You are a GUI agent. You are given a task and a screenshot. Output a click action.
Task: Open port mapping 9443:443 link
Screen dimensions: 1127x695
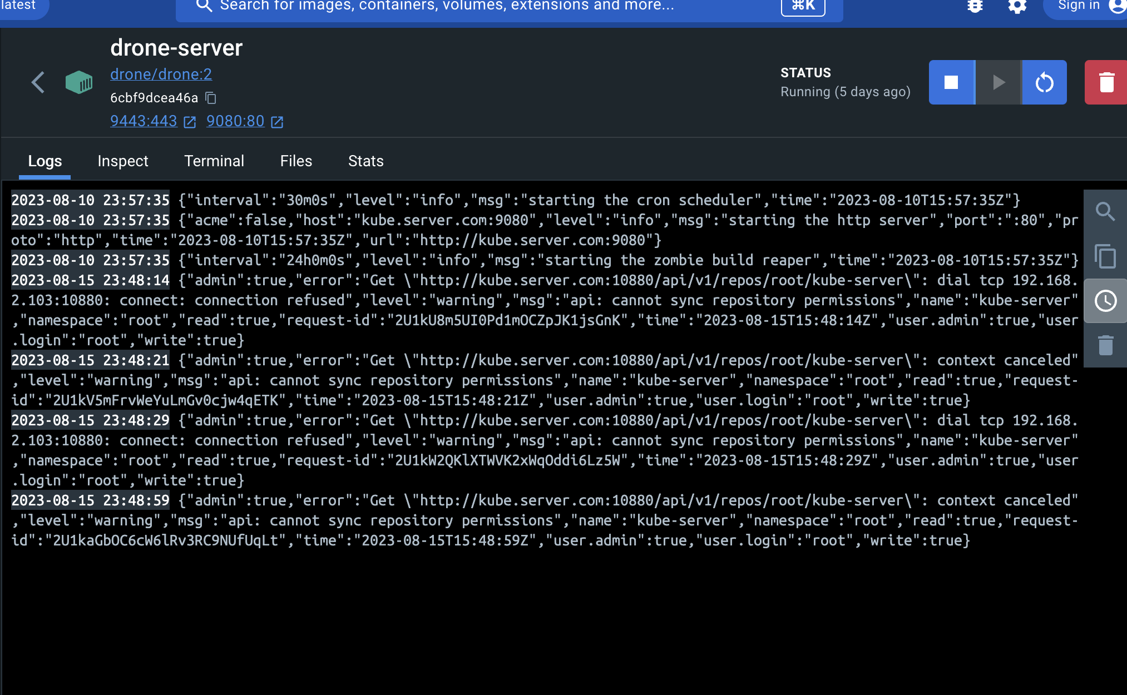pos(144,121)
